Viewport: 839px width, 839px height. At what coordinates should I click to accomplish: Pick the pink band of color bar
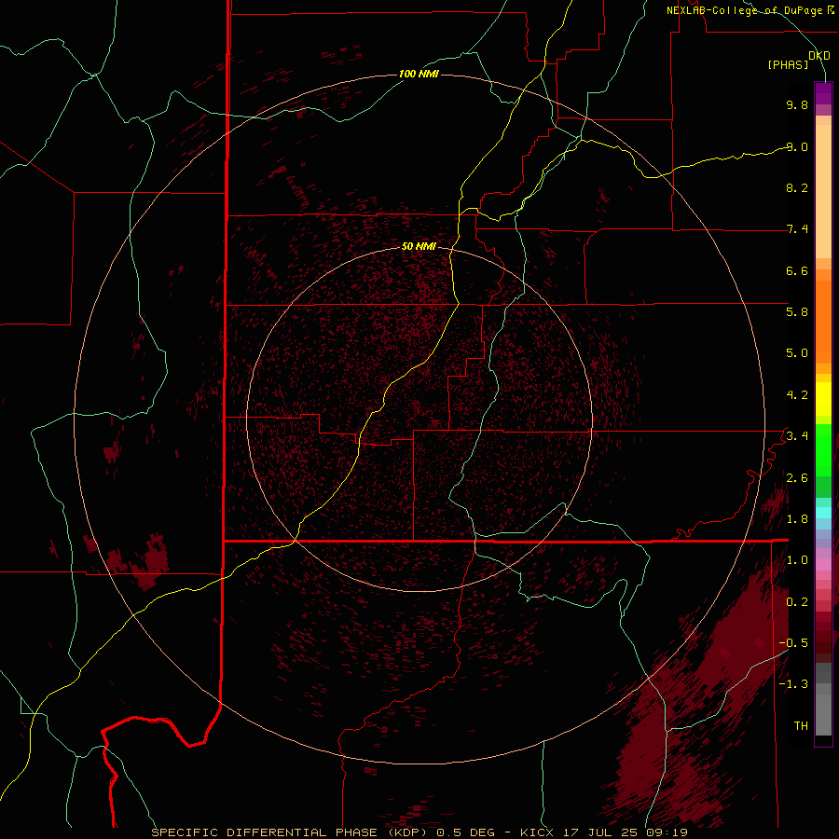point(823,565)
